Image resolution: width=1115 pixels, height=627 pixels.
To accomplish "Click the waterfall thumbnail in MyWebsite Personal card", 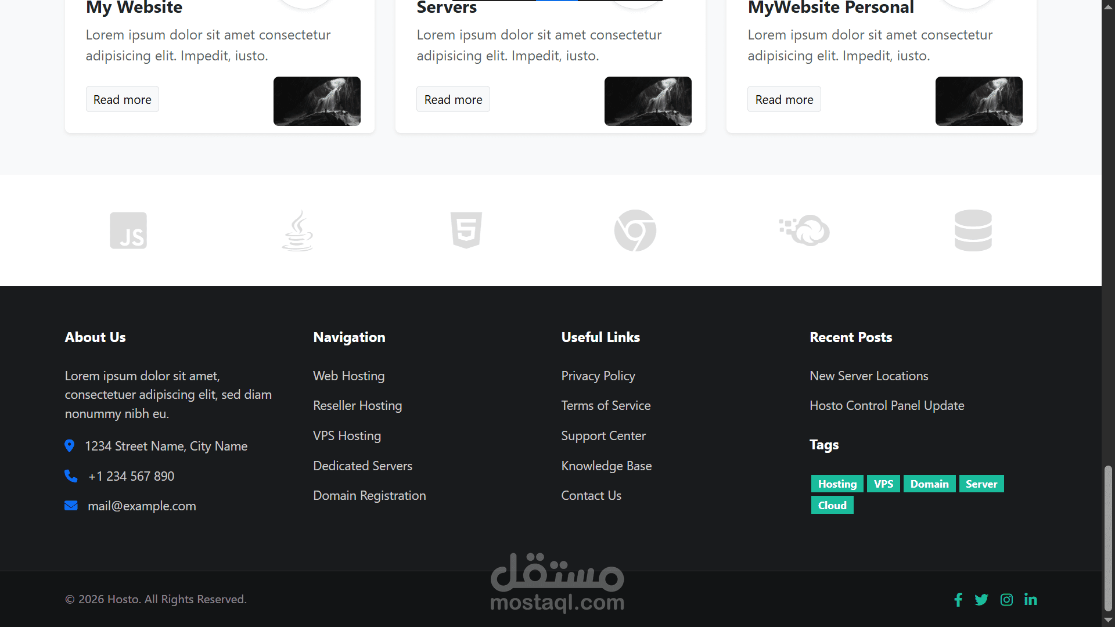I will 979,101.
